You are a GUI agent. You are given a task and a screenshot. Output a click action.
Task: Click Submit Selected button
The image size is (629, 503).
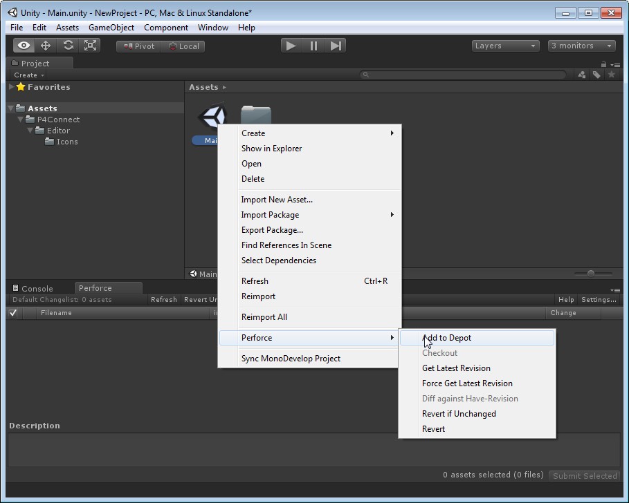585,476
